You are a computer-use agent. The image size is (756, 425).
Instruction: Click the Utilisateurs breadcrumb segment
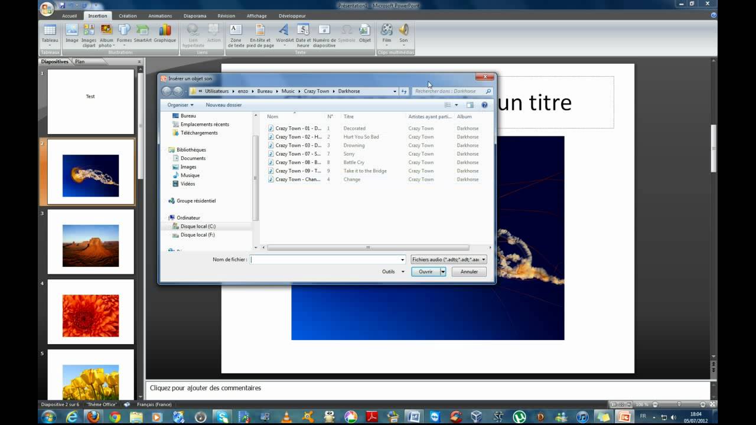pyautogui.click(x=217, y=91)
